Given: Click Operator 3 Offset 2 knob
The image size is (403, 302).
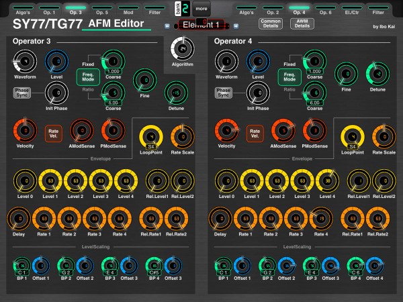Looking at the screenshot, I should click(85, 266).
